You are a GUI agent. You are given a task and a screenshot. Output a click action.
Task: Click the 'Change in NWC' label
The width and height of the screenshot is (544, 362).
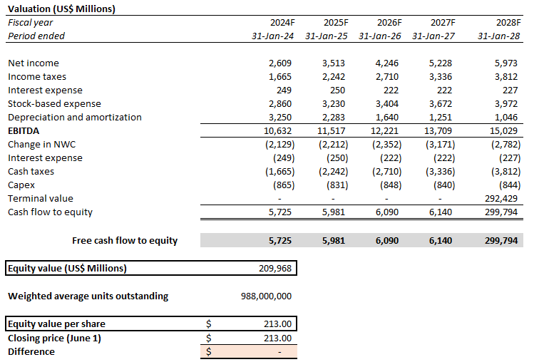(41, 144)
